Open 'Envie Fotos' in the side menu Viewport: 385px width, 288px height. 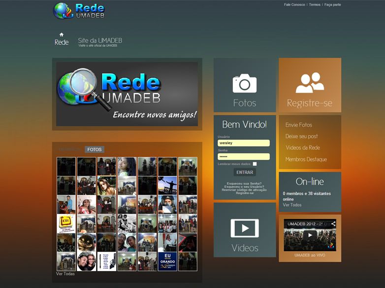[x=298, y=125]
